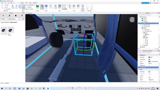Open the Color picker in Edit group

pyautogui.click(x=60, y=7)
